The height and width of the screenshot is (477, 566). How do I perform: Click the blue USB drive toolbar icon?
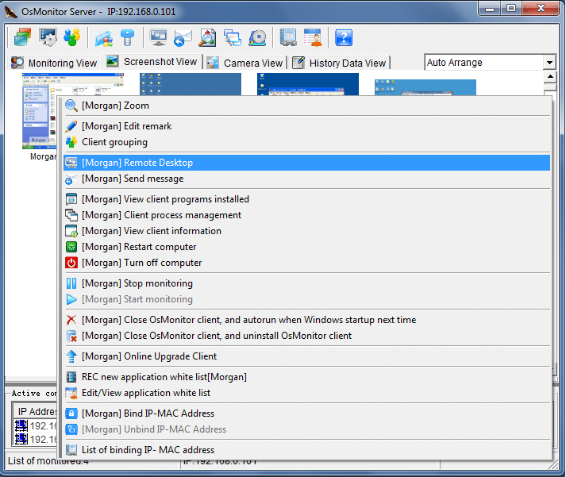click(x=128, y=37)
